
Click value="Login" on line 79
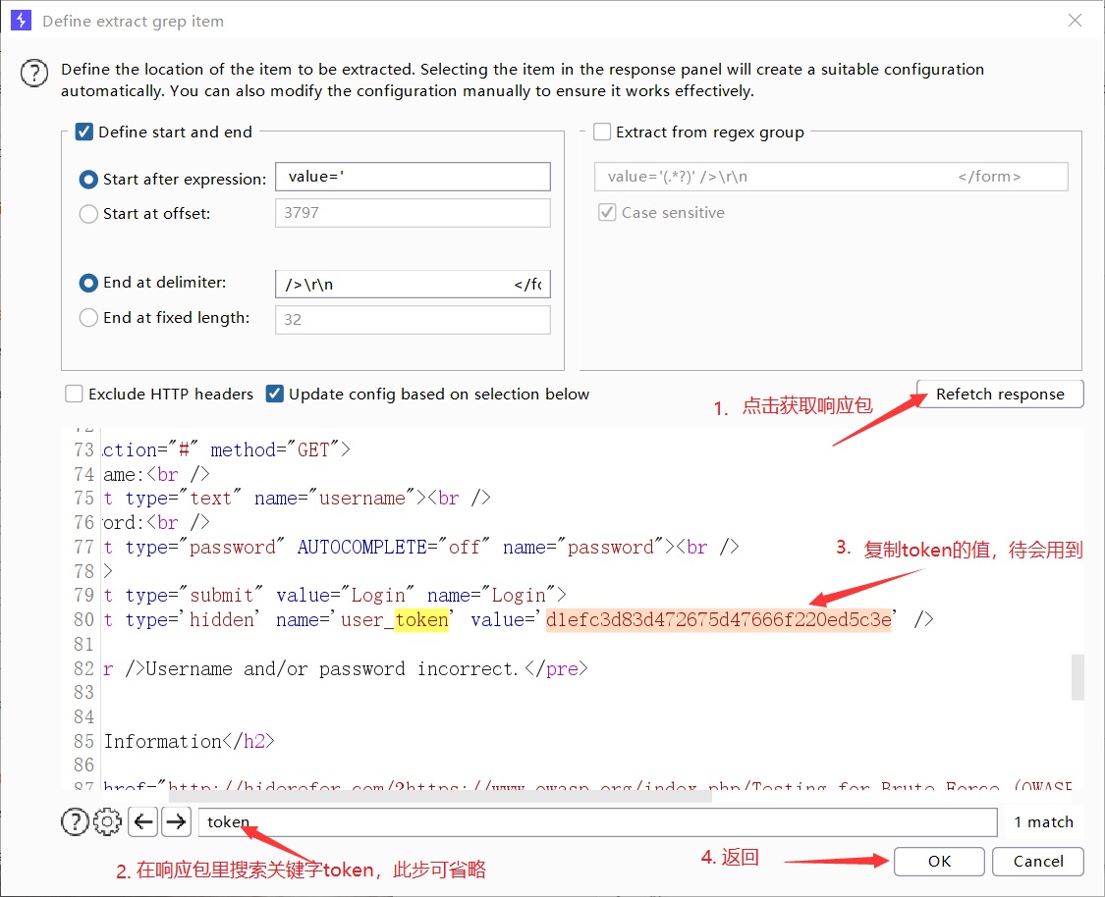[x=346, y=596]
